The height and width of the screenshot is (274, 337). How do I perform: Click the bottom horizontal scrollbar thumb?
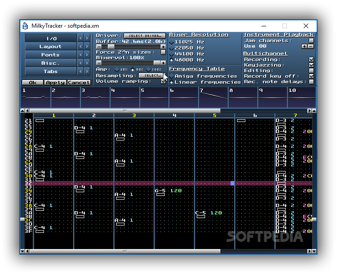[125, 251]
